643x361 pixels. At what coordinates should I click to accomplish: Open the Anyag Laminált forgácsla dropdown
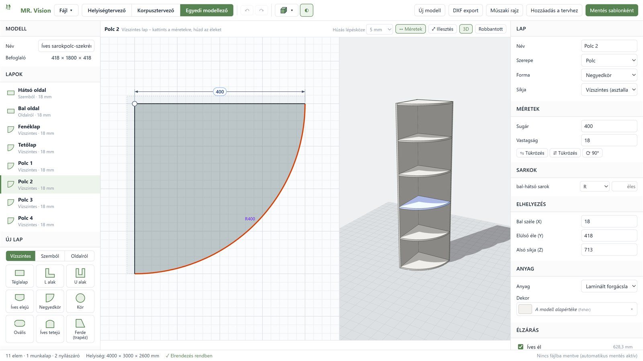(x=609, y=286)
